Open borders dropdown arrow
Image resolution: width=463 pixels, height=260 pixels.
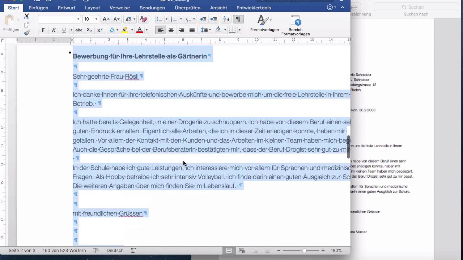pos(239,30)
